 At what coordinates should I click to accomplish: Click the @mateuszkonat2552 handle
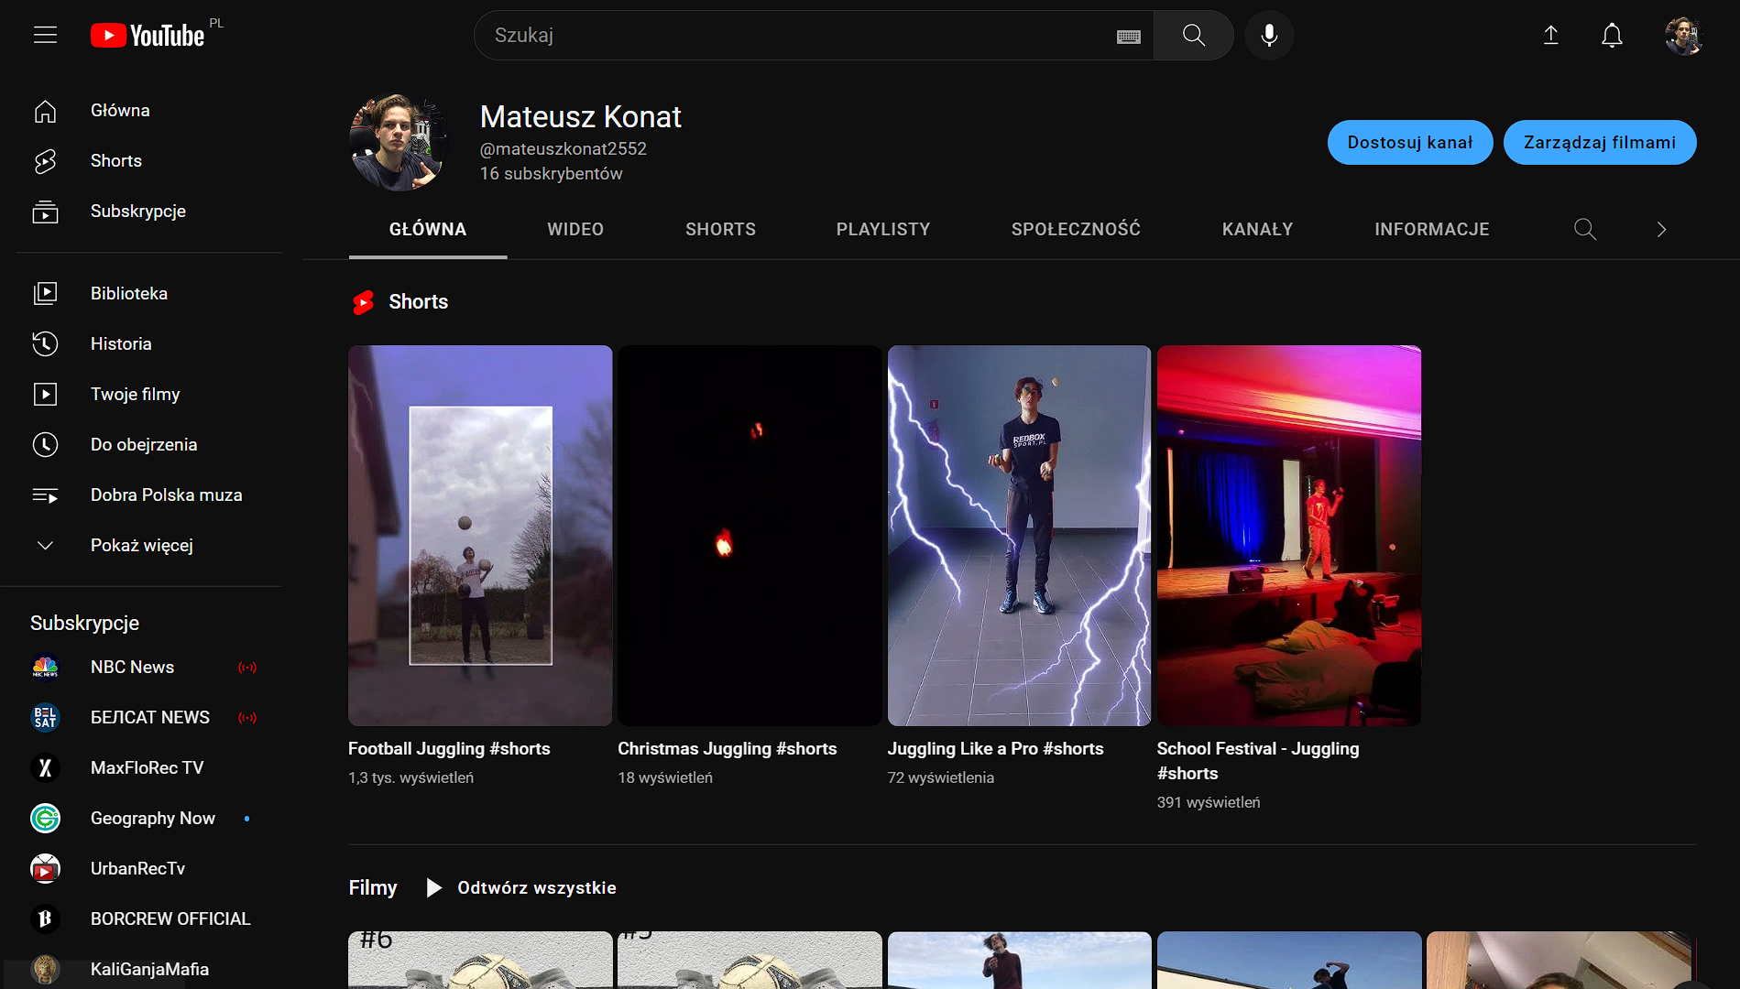tap(563, 148)
